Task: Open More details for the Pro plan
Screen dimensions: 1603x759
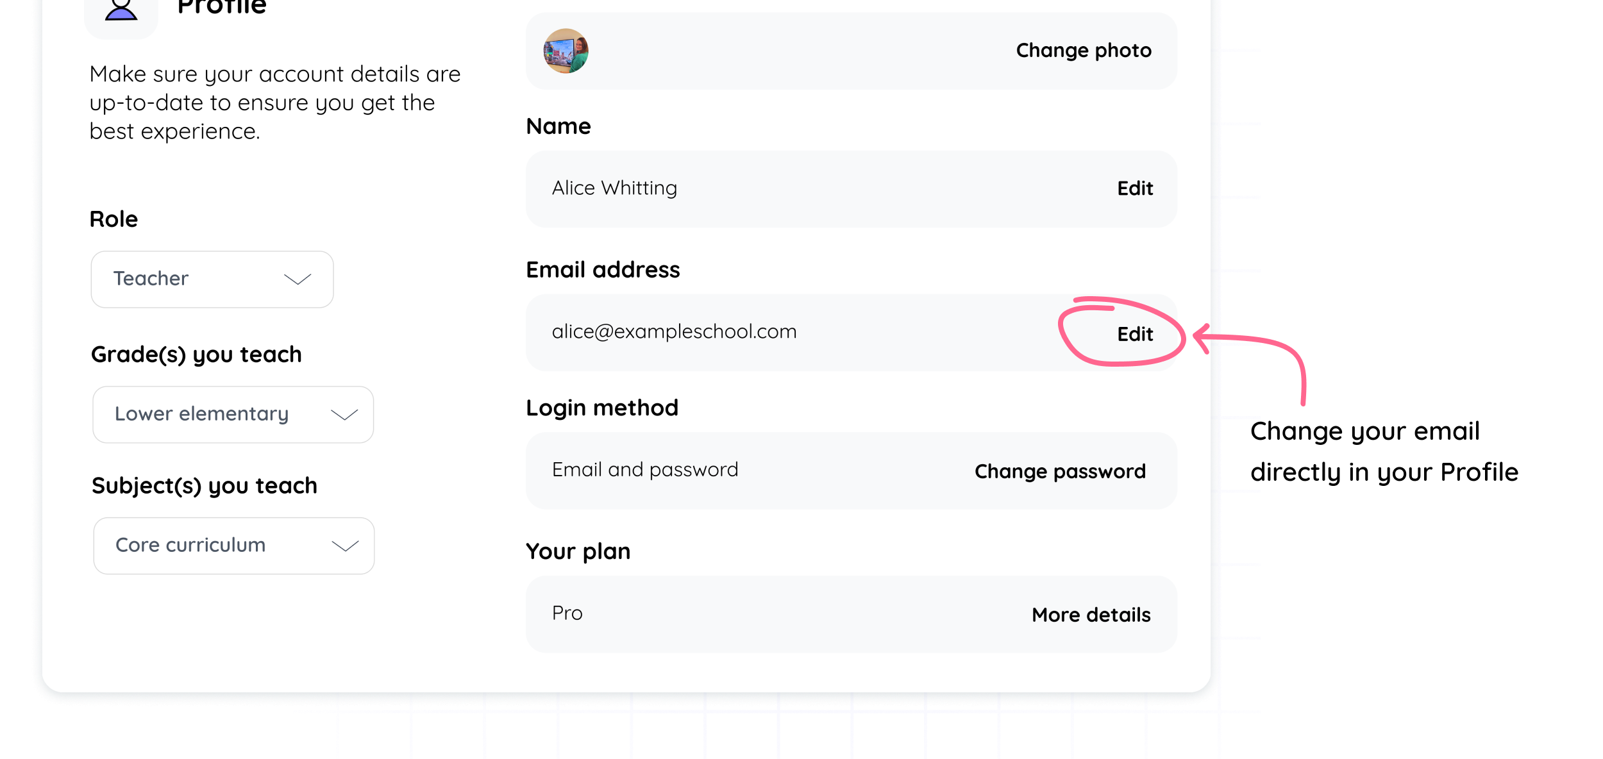Action: tap(1091, 615)
